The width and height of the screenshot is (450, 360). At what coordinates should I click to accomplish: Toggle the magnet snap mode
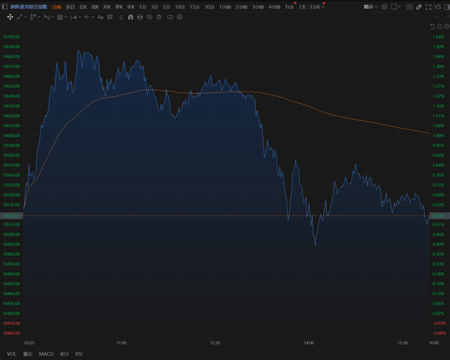coord(131,17)
